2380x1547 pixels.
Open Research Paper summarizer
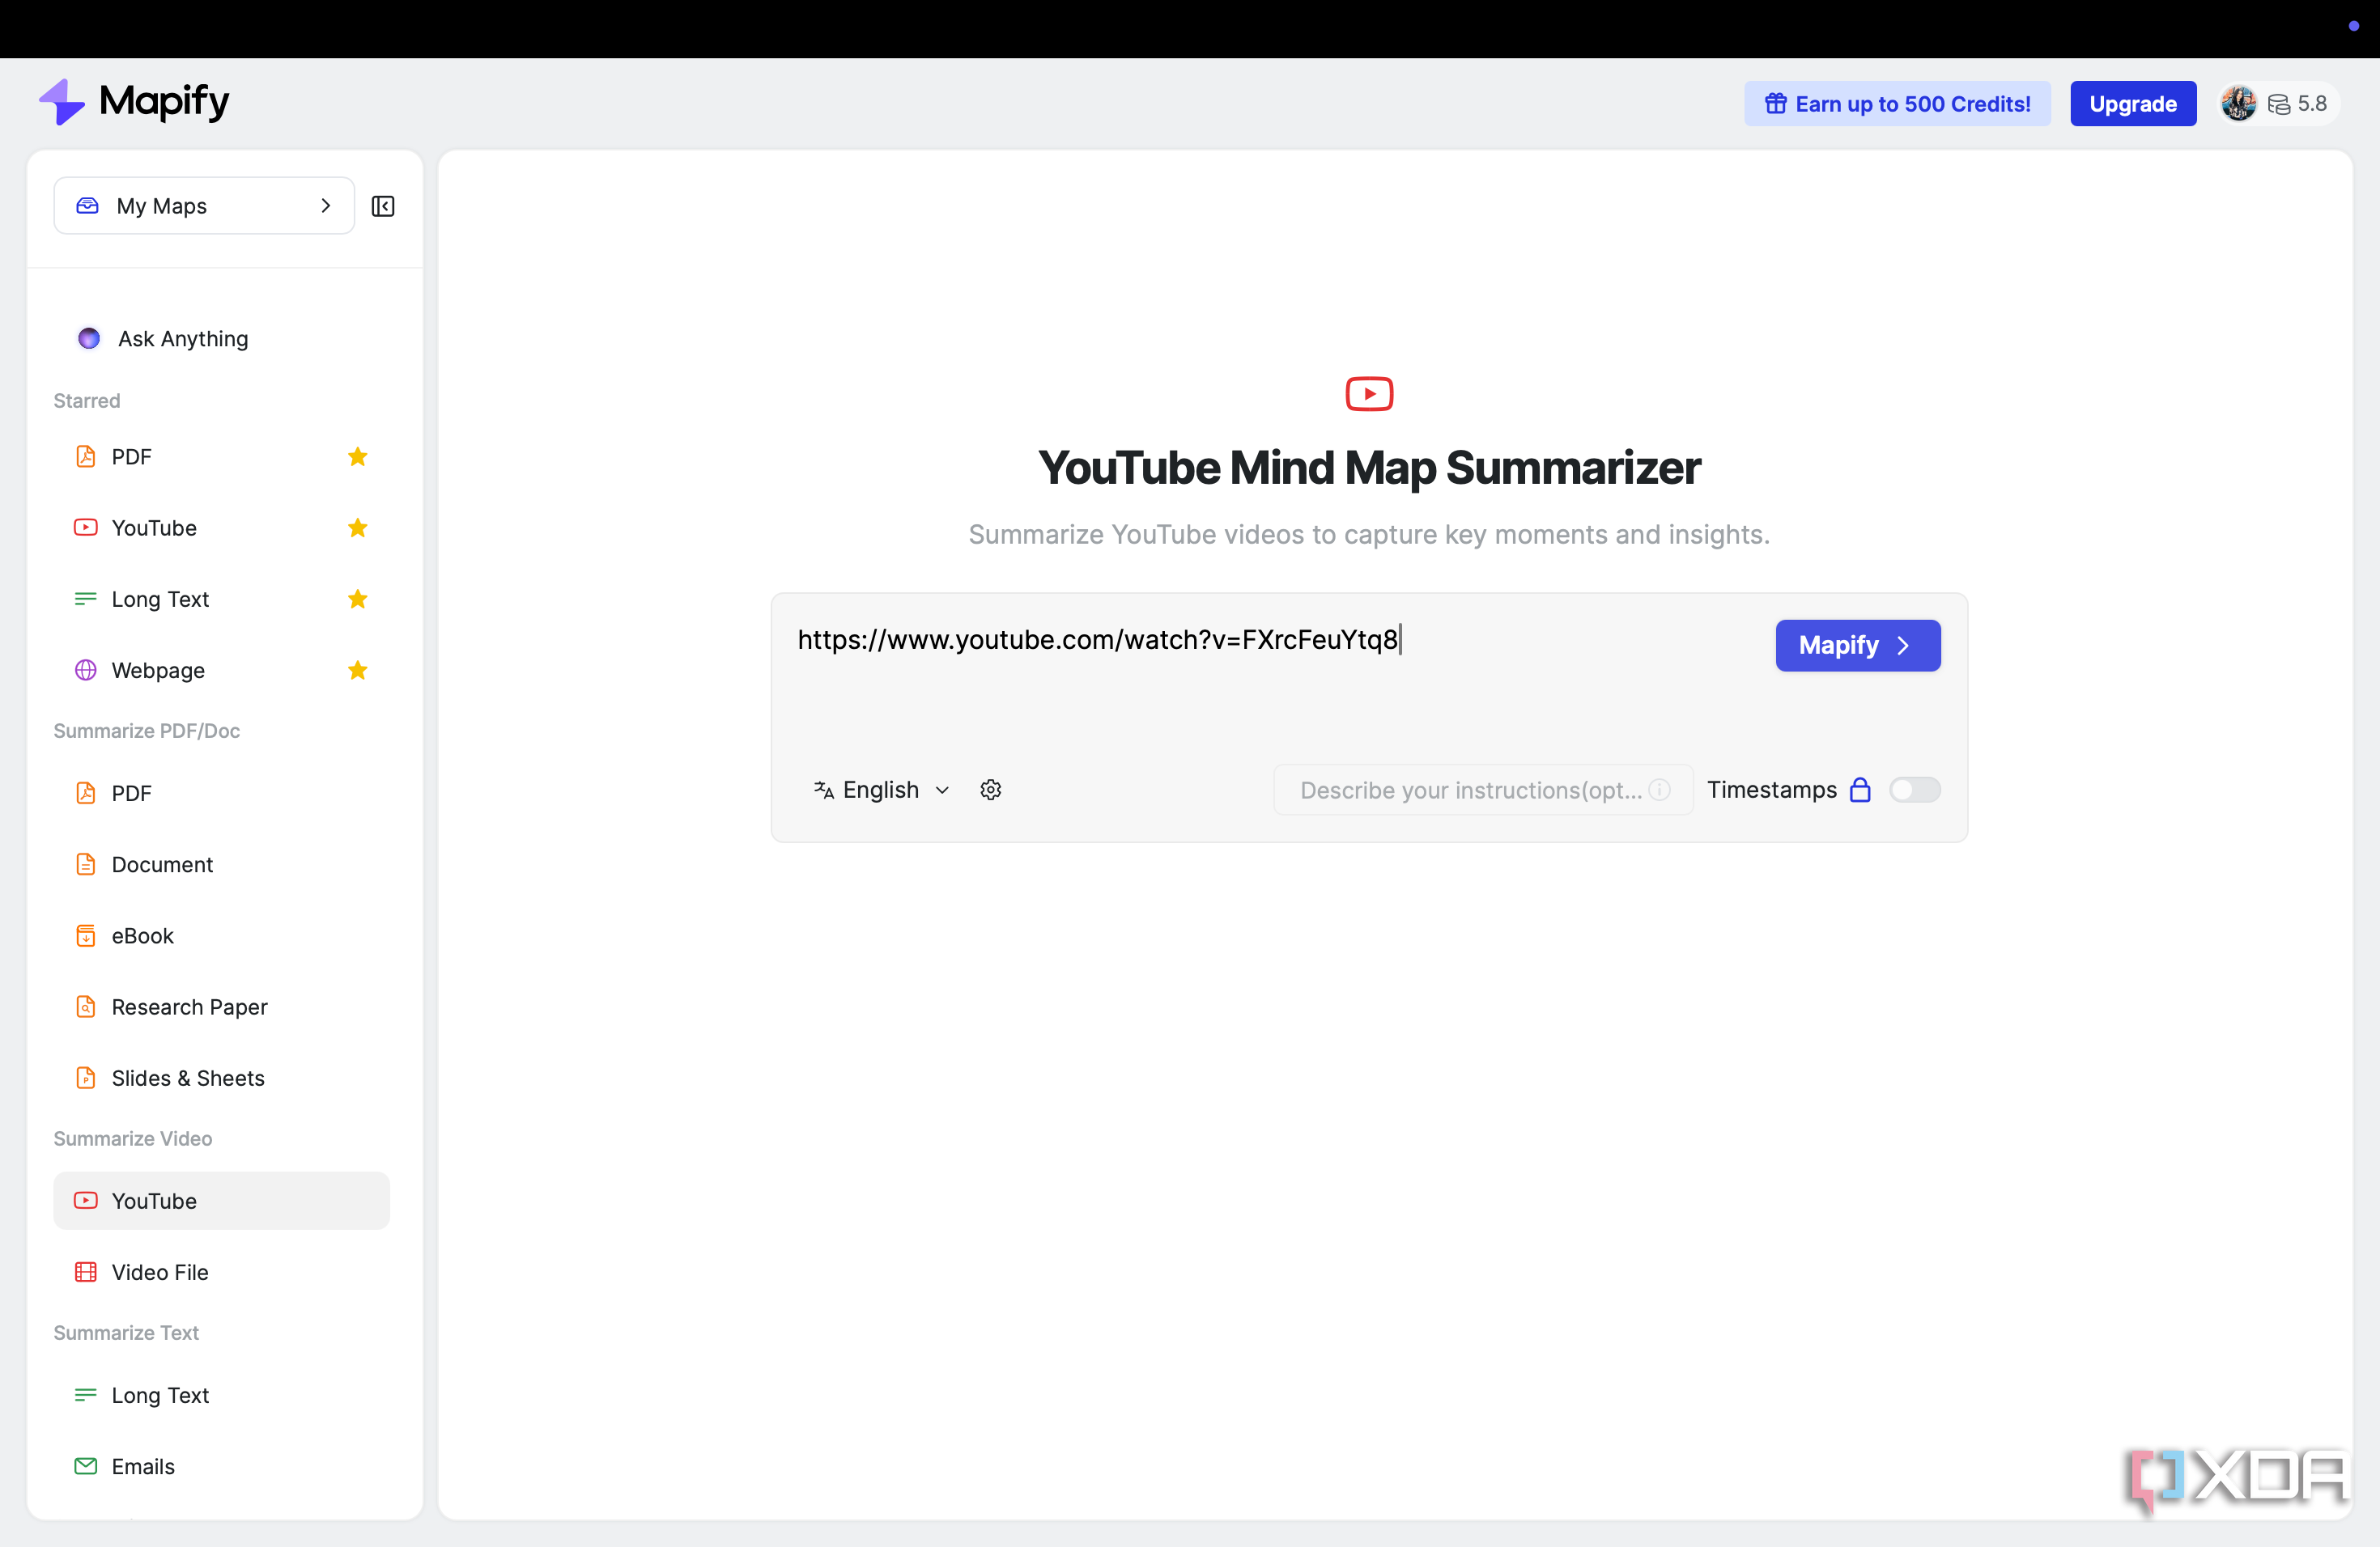tap(221, 1007)
